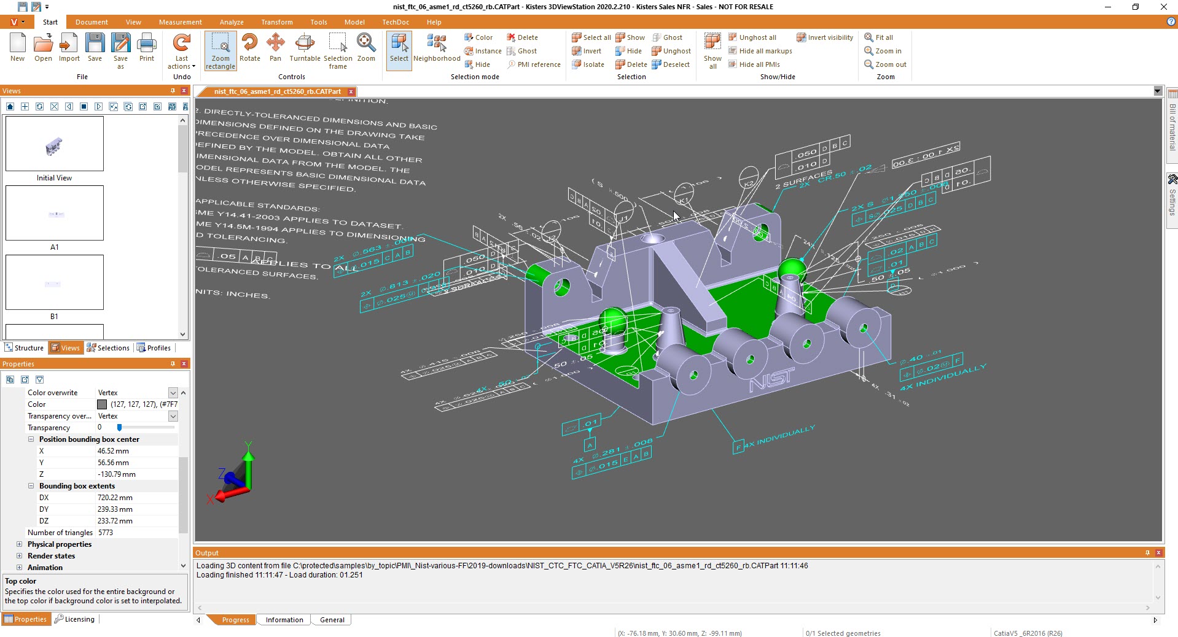Select the Initial View thumbnail
Viewport: 1178px width, 637px height.
click(x=55, y=144)
